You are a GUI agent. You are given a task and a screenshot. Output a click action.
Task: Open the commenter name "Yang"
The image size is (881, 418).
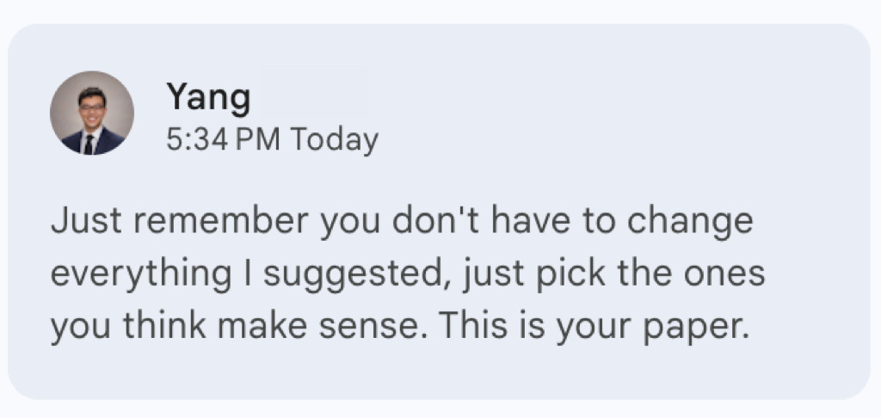coord(208,98)
